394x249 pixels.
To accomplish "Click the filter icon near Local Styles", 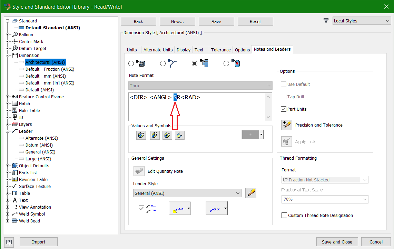I will 326,20.
